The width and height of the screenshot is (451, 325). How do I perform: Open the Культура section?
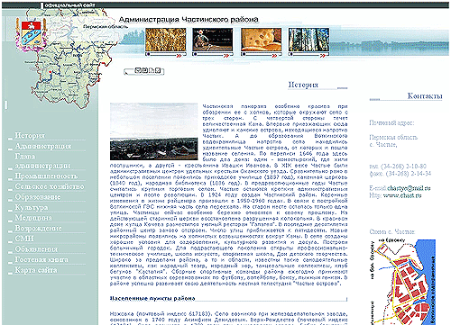click(32, 208)
